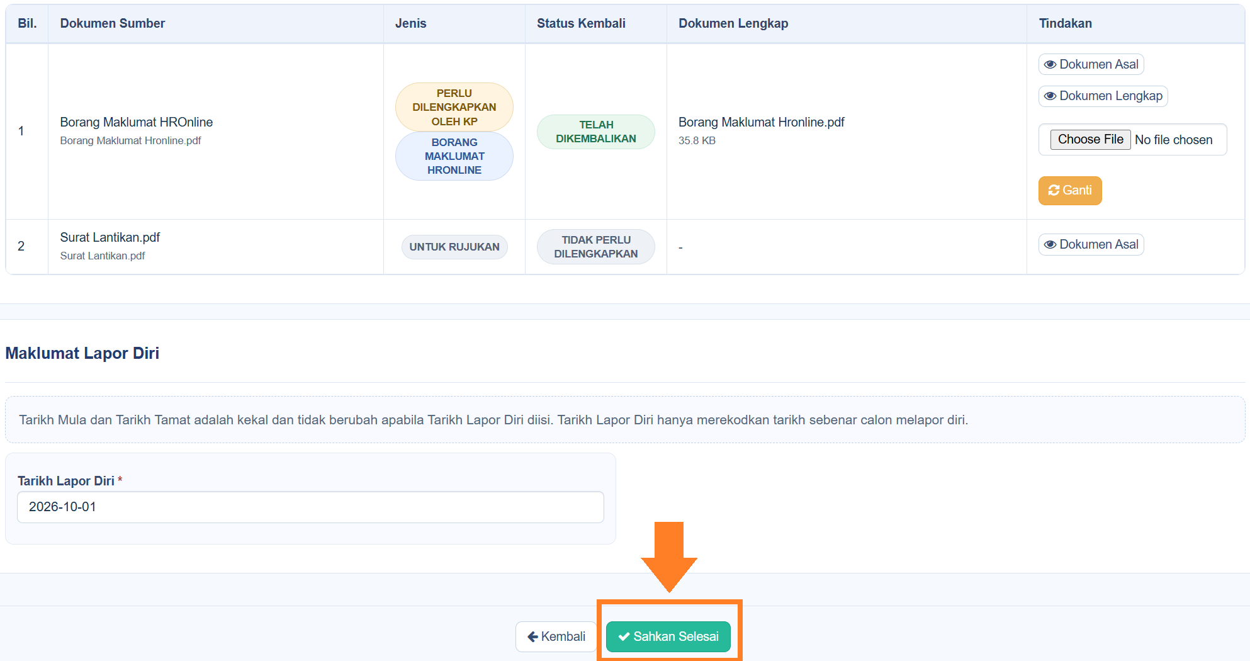Open Dokumen Lengkap preview button
This screenshot has width=1250, height=661.
1103,96
